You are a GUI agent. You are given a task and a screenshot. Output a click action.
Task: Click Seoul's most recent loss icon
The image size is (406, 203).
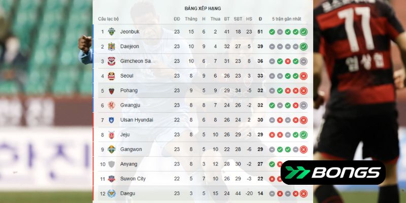303,76
